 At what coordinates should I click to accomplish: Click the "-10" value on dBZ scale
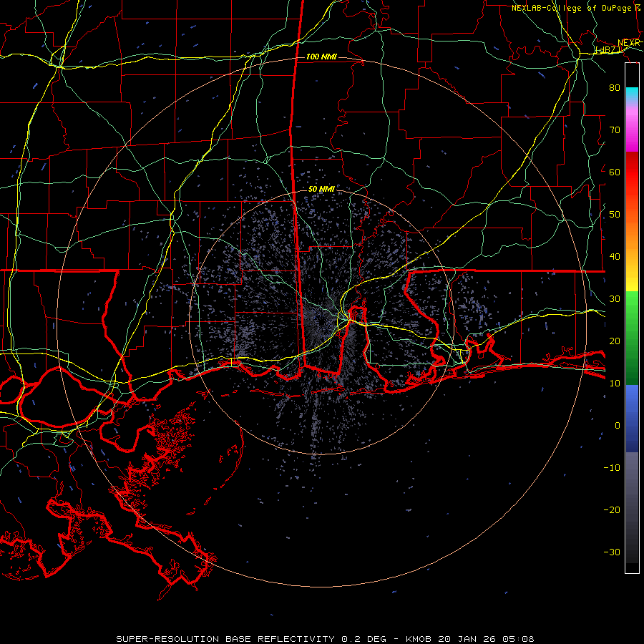pyautogui.click(x=612, y=468)
